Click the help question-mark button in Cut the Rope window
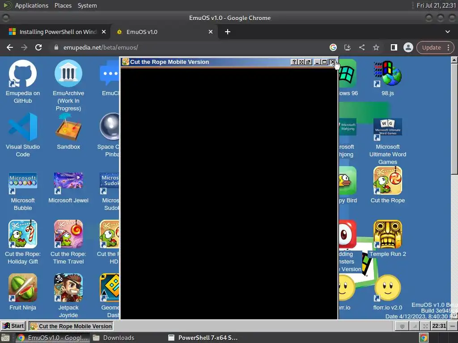Viewport: 458px width, 343px height. coord(294,62)
